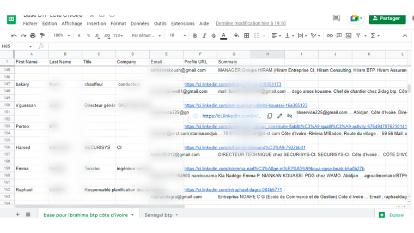Screen dimensions: 414x233
Task: Click the green Partager button
Action: click(x=387, y=19)
